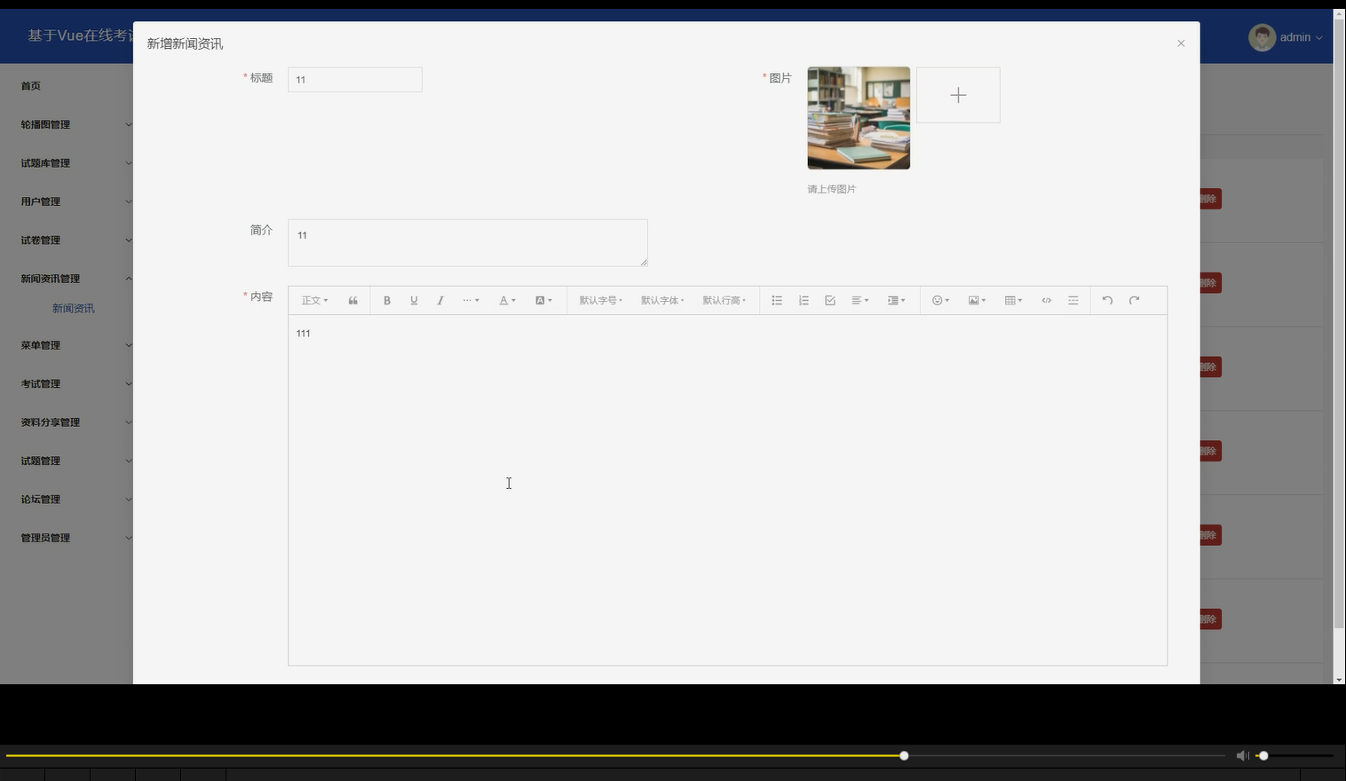Select the 新闻资讯 submenu item
The image size is (1346, 781).
click(x=73, y=309)
